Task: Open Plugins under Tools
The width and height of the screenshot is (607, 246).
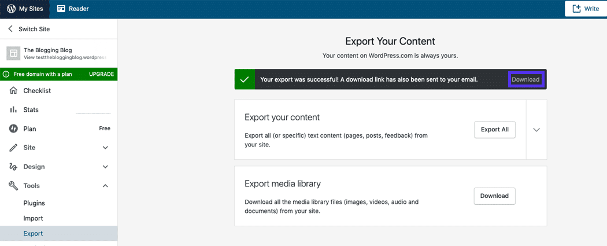Action: point(34,203)
